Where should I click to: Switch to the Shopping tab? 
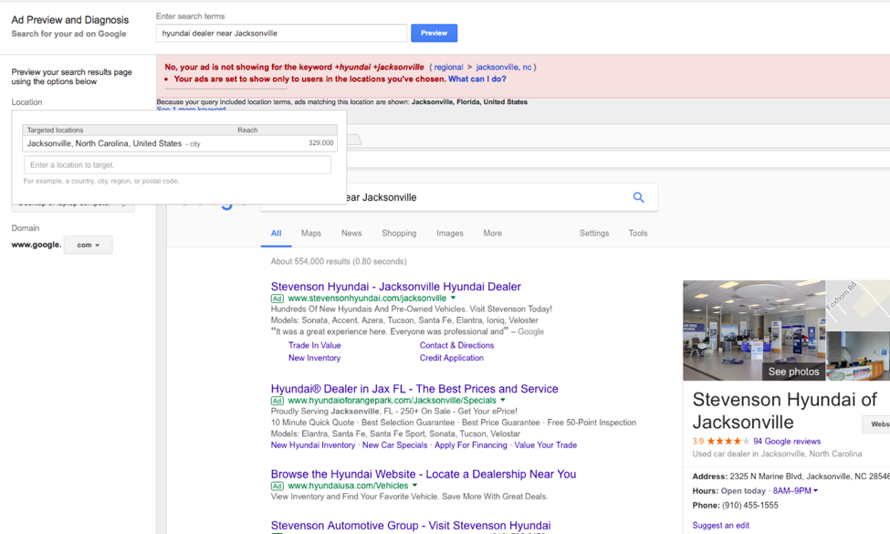pyautogui.click(x=399, y=234)
